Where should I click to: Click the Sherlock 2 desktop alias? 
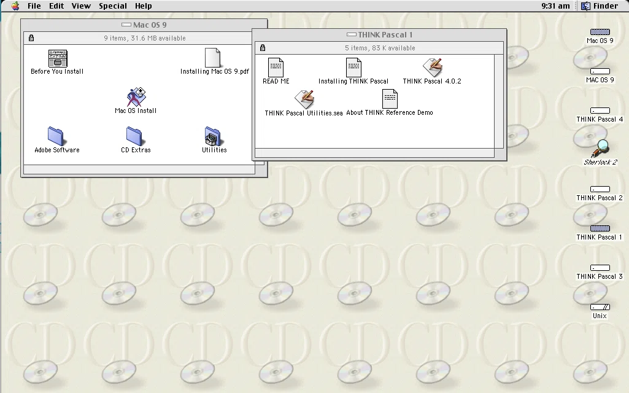pyautogui.click(x=600, y=149)
